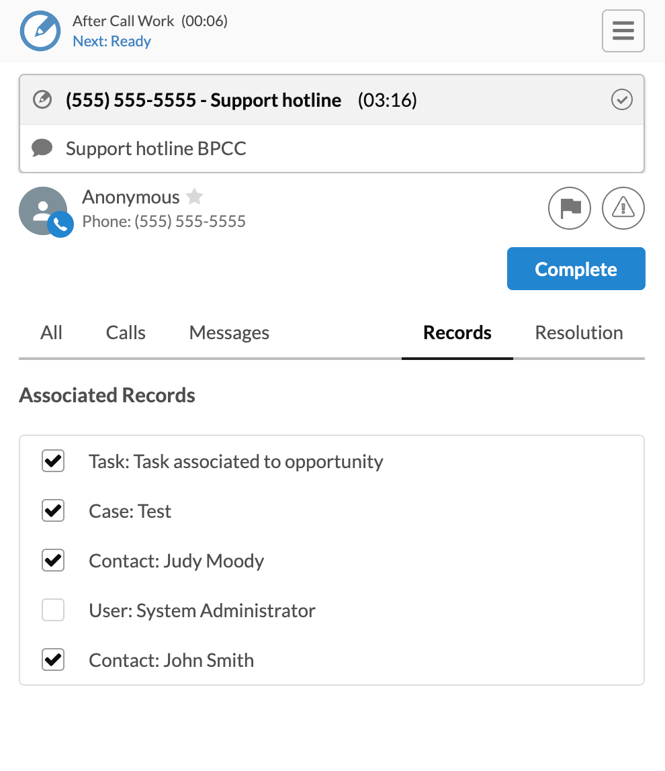Flag this interaction

pos(569,208)
